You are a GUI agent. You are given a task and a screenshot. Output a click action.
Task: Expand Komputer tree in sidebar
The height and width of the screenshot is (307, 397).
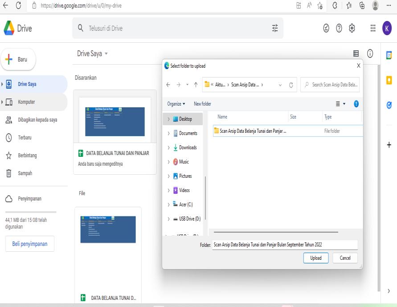pyautogui.click(x=2, y=102)
